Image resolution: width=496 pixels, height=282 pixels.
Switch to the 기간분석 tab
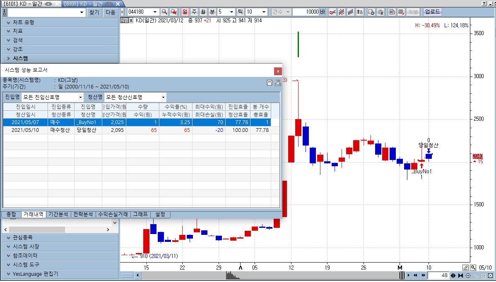[x=58, y=214]
